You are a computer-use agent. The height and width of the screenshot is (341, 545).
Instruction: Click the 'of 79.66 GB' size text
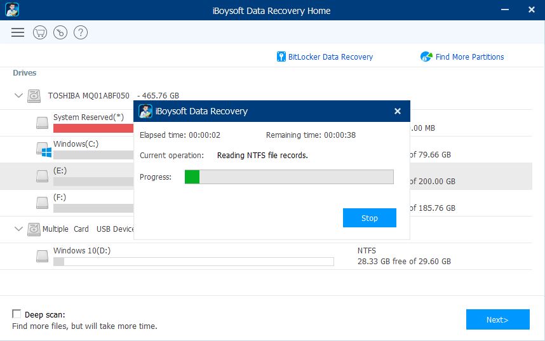(x=430, y=155)
